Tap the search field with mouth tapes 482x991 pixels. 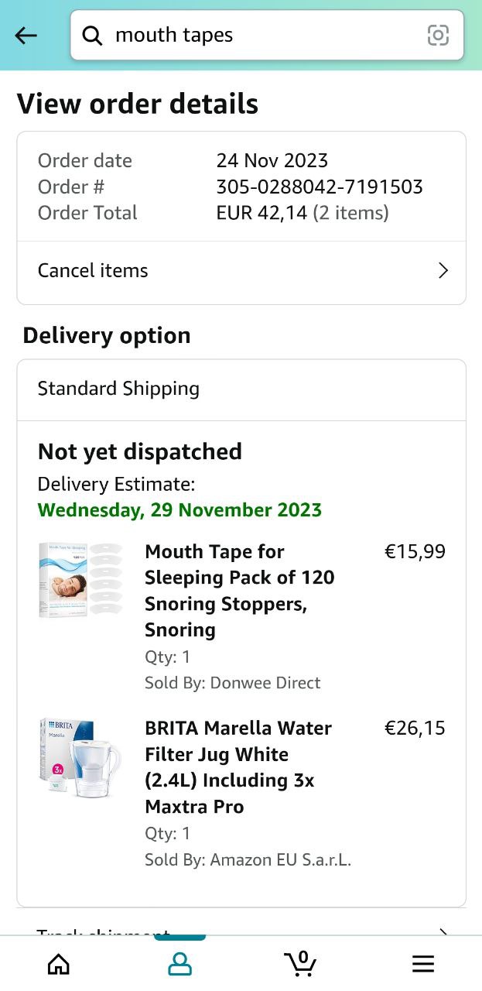pyautogui.click(x=255, y=36)
